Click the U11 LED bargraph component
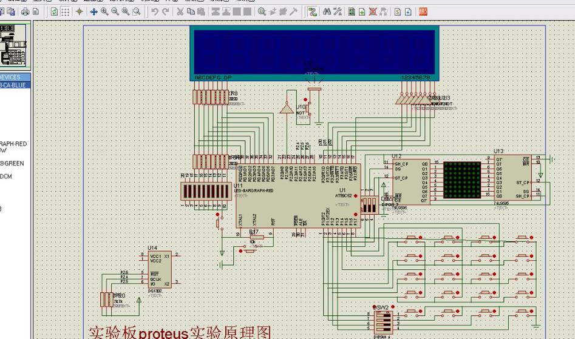Image resolution: width=575 pixels, height=339 pixels. (206, 192)
